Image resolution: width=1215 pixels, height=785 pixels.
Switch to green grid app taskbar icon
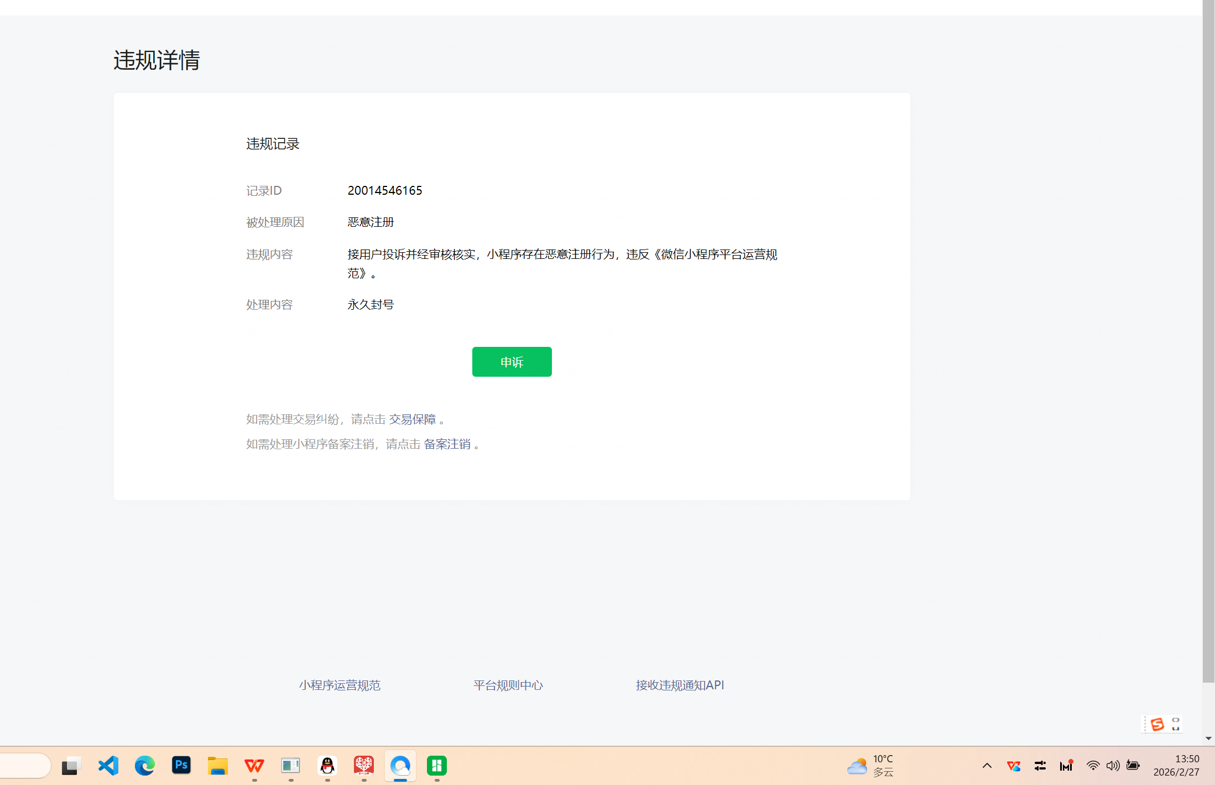click(437, 766)
